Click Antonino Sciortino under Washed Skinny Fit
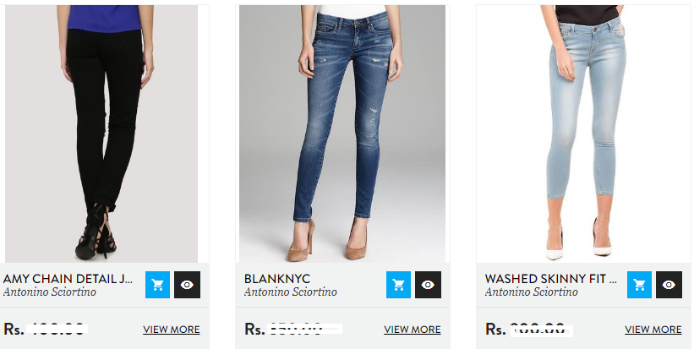This screenshot has width=694, height=349. tap(531, 292)
